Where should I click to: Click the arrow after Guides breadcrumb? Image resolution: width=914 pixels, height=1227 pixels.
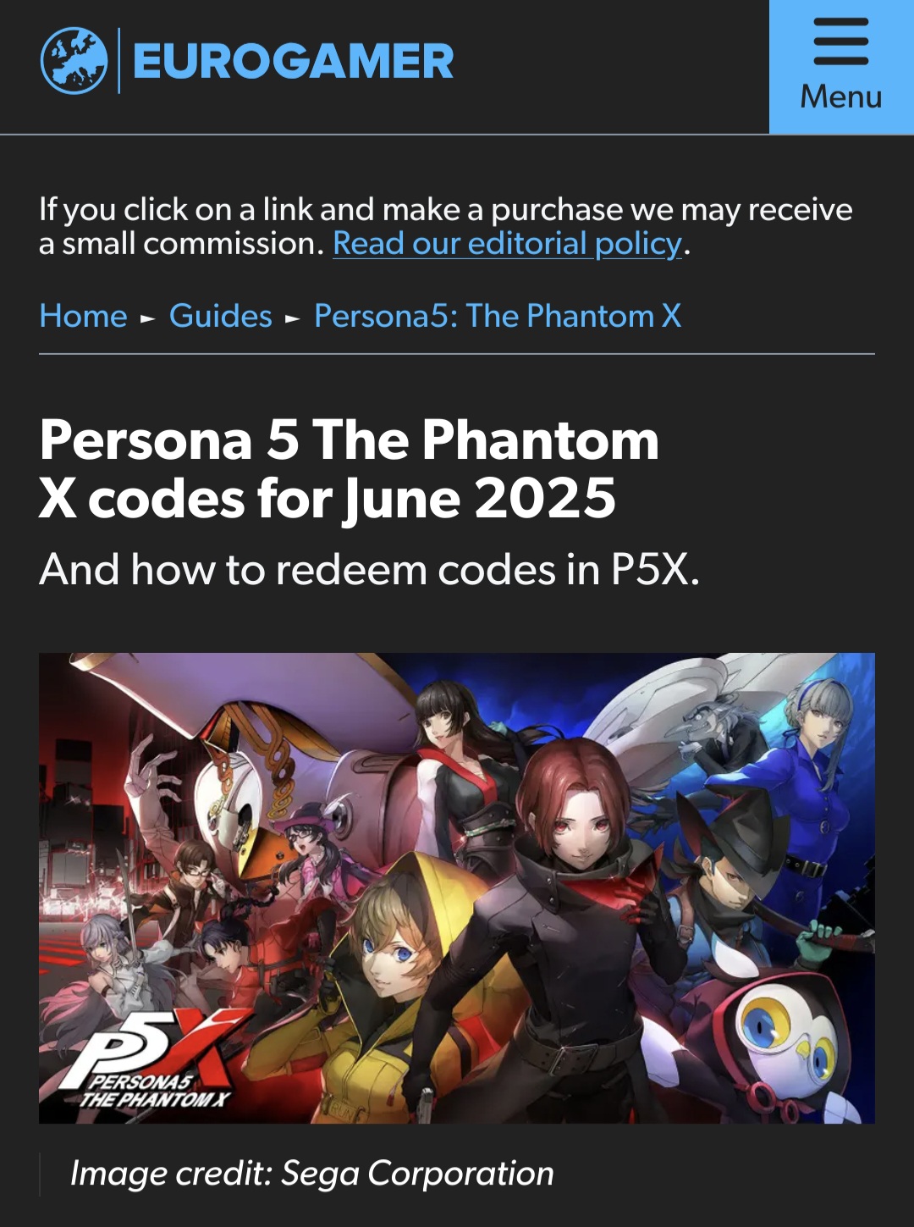[x=293, y=318]
